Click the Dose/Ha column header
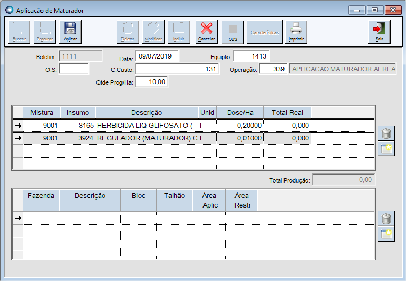406x281 pixels. [x=240, y=112]
